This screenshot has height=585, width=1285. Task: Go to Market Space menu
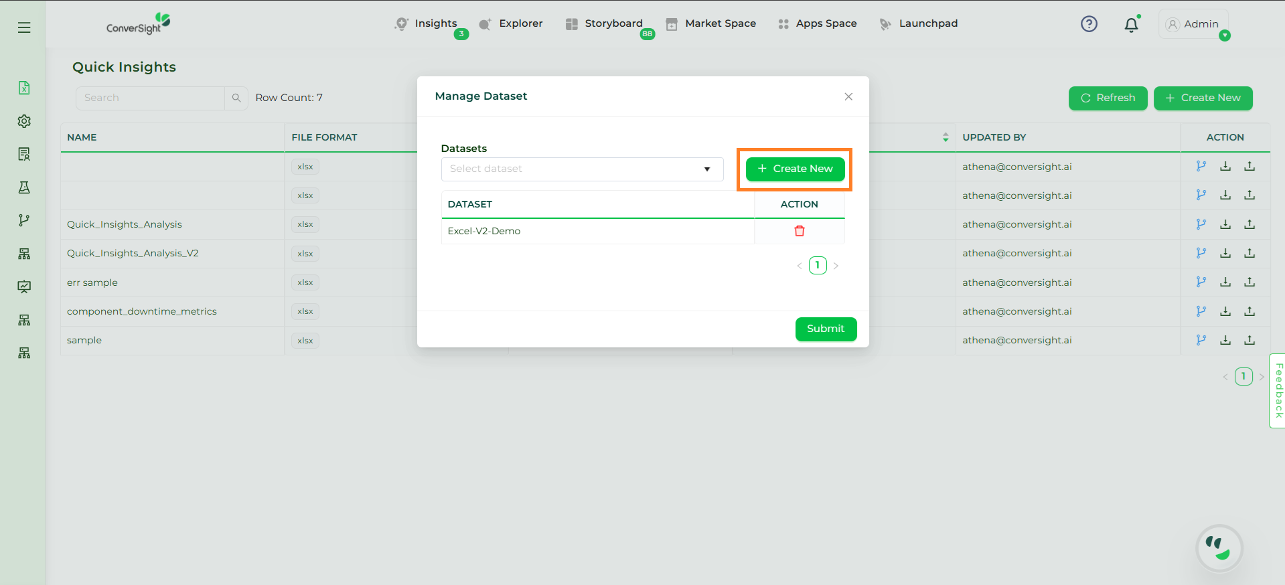[x=710, y=23]
